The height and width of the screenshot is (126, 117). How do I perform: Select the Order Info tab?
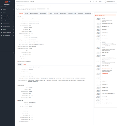(21, 14)
